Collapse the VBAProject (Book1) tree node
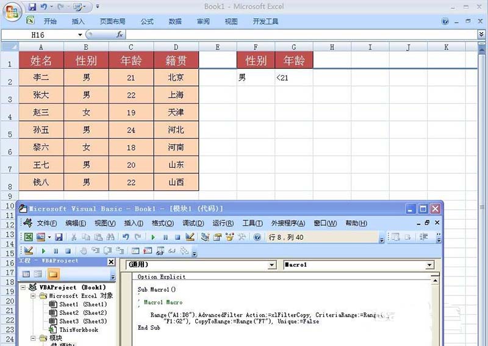The image size is (488, 346). point(23,287)
